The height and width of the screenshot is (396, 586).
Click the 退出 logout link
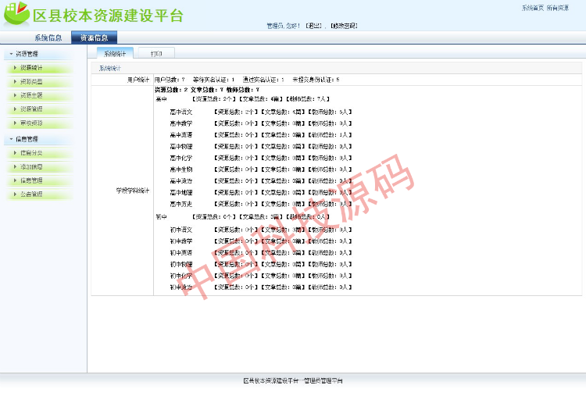[x=313, y=26]
